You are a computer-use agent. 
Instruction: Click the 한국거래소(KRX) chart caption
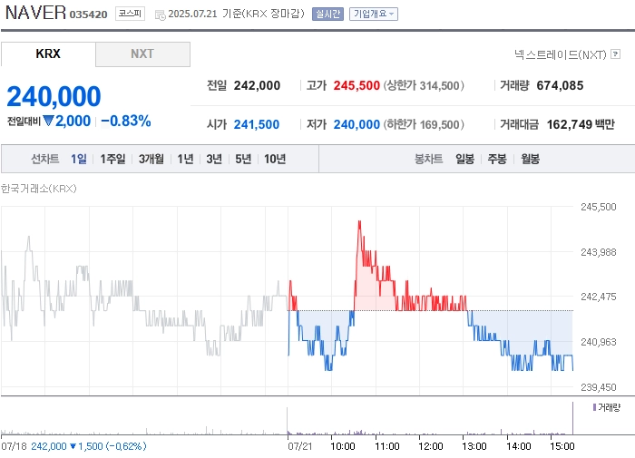(38, 189)
